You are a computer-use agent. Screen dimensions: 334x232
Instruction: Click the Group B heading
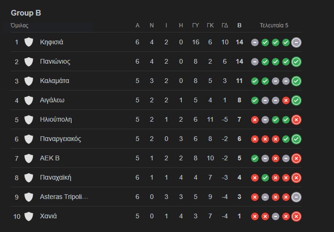26,13
